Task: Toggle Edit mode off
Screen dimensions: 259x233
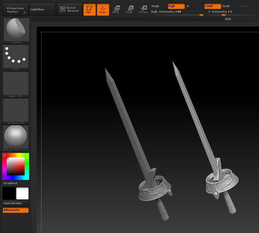Action: pos(90,9)
